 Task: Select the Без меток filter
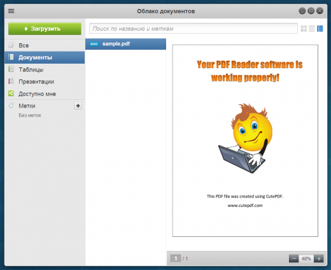coord(30,115)
